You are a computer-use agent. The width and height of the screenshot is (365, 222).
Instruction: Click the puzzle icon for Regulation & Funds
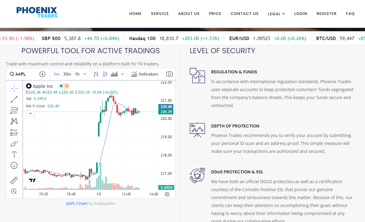[197, 76]
